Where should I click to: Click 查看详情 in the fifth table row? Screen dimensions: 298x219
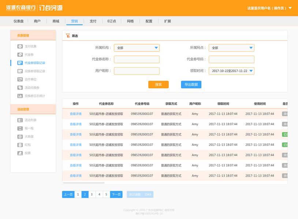(76, 155)
